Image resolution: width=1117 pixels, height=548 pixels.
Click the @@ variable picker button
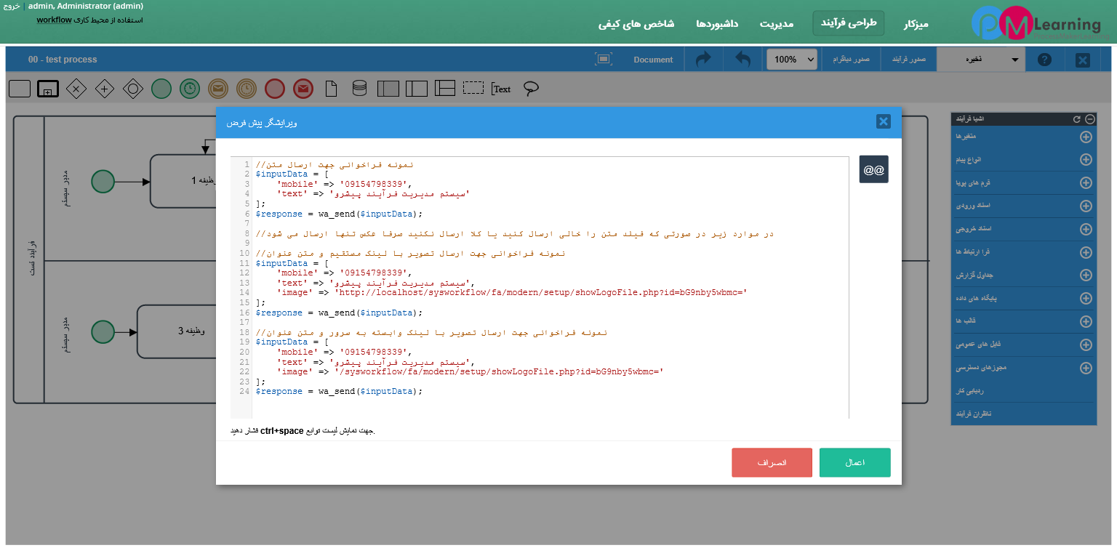coord(873,169)
